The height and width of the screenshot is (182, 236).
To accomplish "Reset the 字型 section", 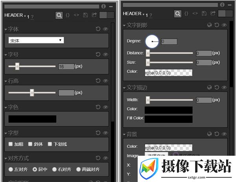I will (98, 133).
